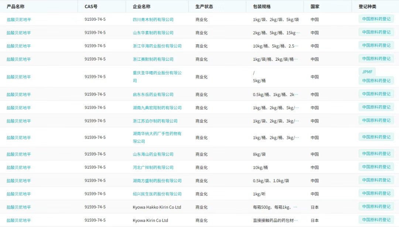Click the JPMF registration tag
This screenshot has width=399, height=227.
click(367, 72)
